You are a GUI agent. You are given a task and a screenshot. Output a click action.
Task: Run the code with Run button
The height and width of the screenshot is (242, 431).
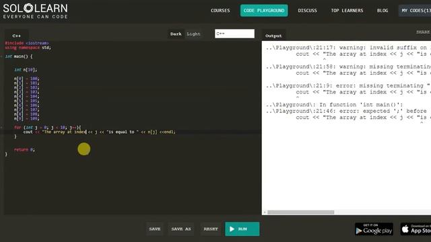(x=242, y=229)
